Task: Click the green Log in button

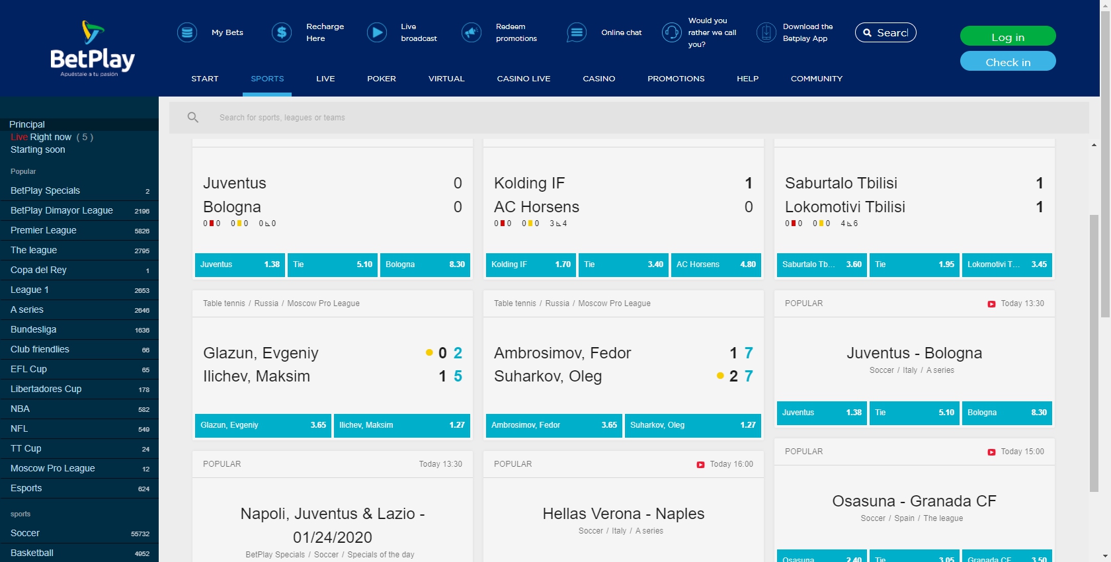Action: coord(1008,36)
